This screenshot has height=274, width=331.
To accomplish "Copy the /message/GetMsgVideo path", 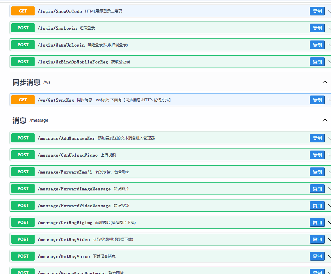I will tap(317, 239).
